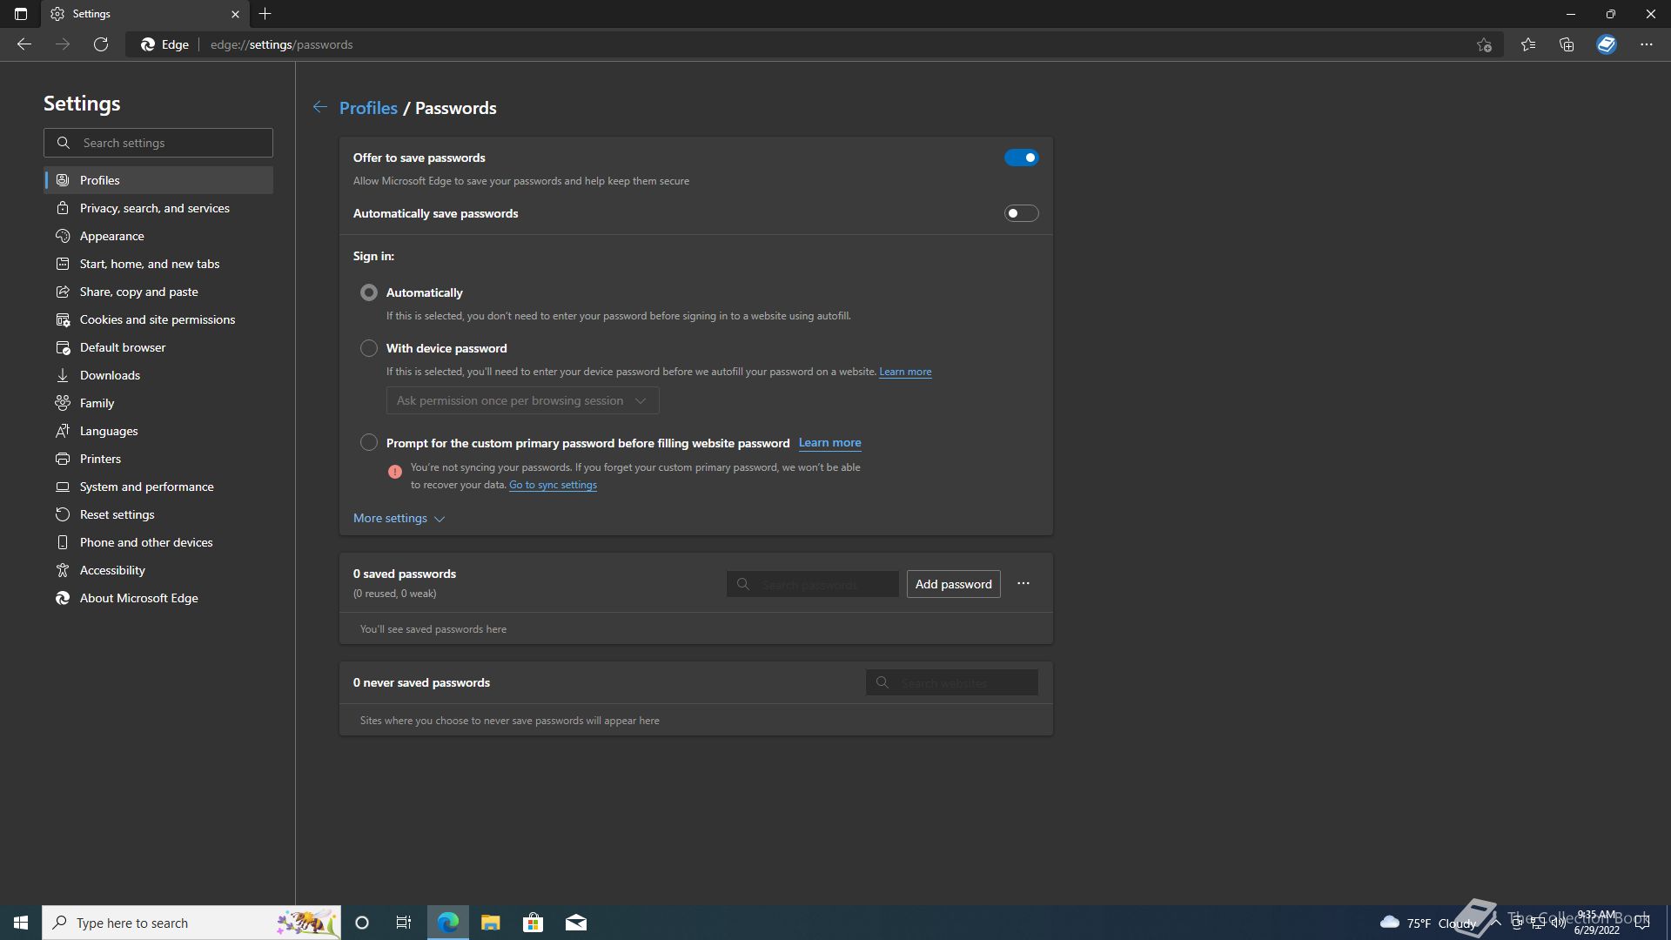
Task: Open Mail app from the taskbar
Action: (x=576, y=923)
